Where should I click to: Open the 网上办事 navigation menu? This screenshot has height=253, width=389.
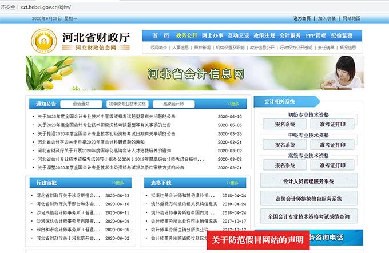click(x=213, y=35)
